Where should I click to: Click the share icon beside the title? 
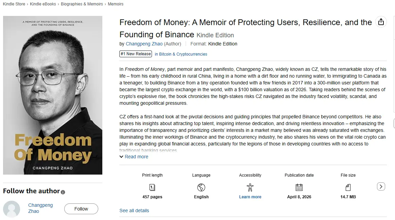381,22
